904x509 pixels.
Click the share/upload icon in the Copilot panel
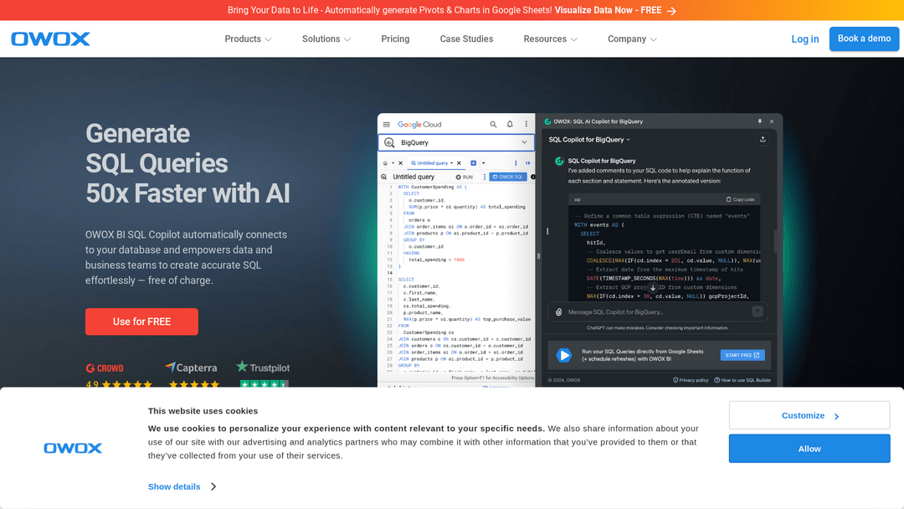tap(763, 140)
